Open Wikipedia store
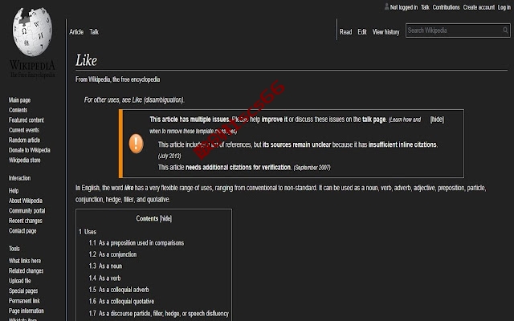This screenshot has height=321, width=514. coord(24,160)
